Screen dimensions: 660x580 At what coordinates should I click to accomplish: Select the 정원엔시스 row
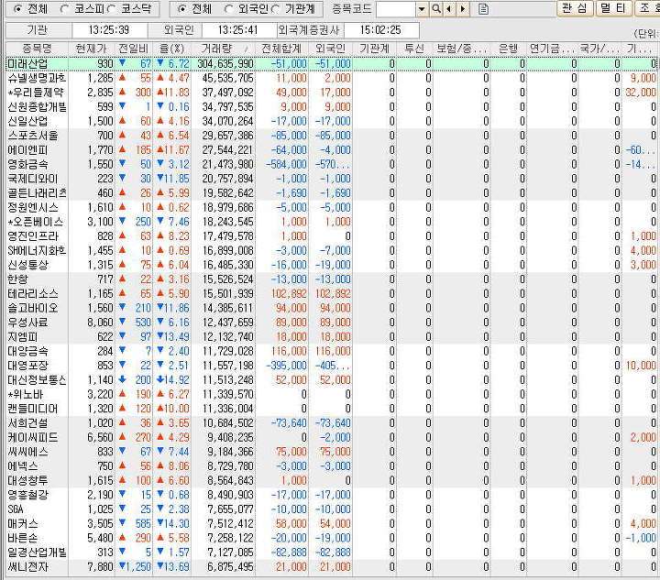click(x=331, y=207)
